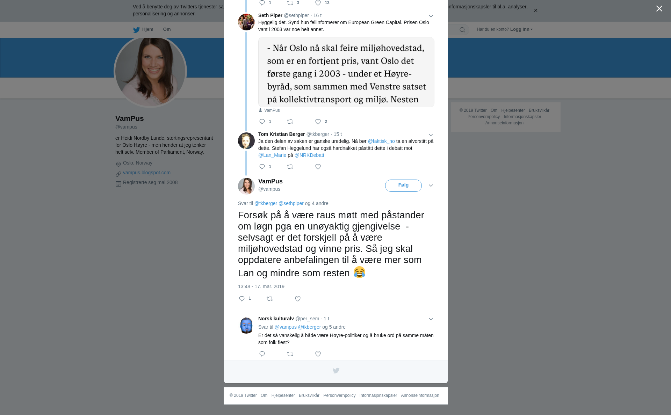Go to Hjem in top navigation
This screenshot has width=671, height=415.
point(147,29)
